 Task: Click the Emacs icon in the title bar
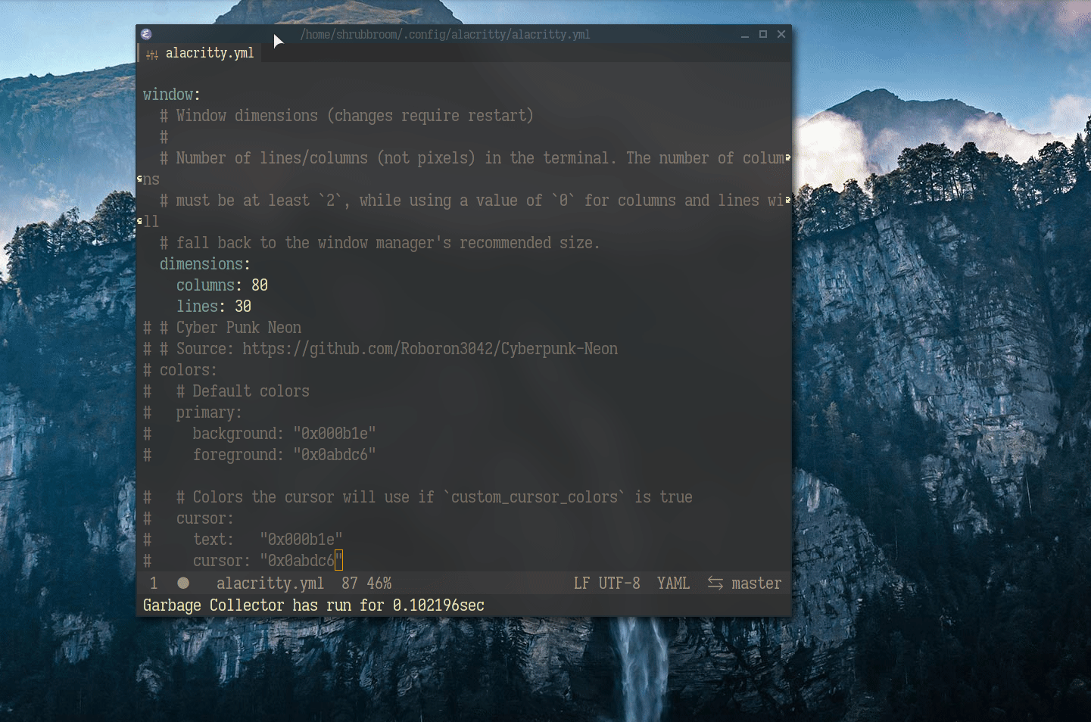tap(145, 34)
